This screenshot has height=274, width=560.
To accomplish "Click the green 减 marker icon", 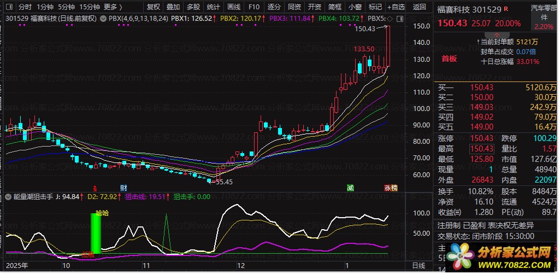I will click(x=350, y=188).
